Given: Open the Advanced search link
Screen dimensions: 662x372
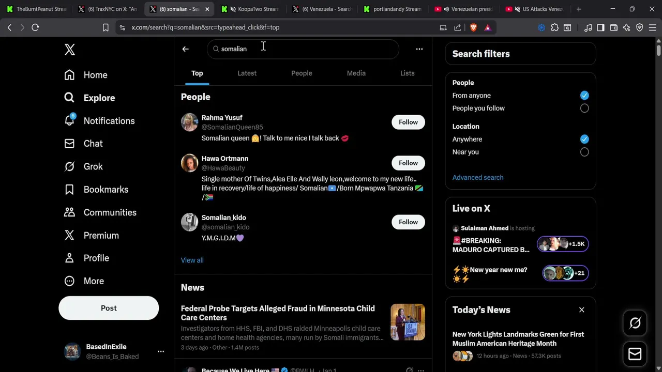Looking at the screenshot, I should click(x=478, y=177).
